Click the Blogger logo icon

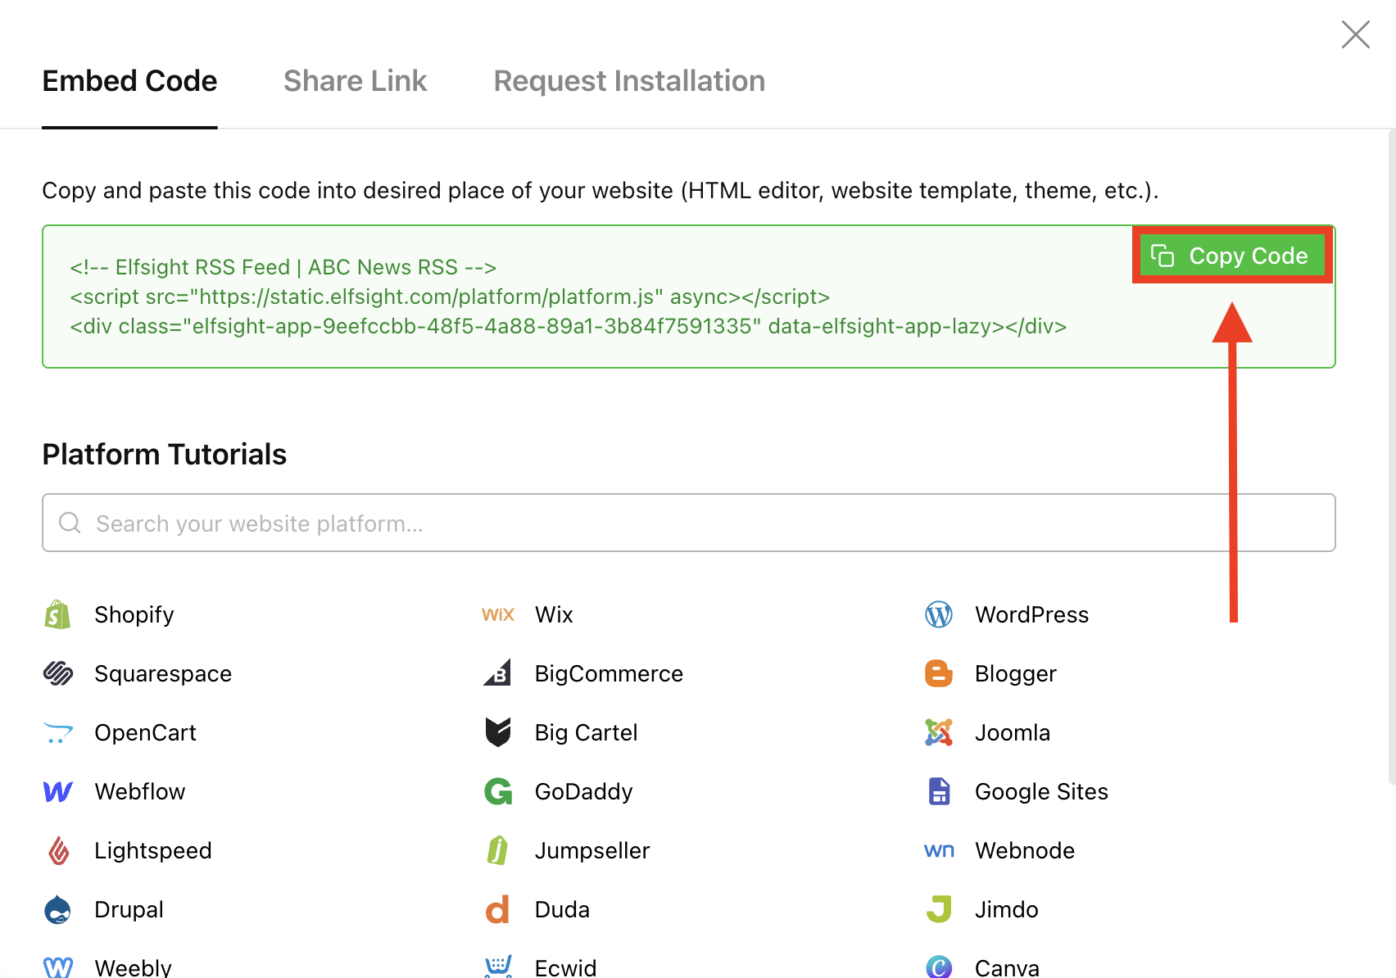[x=939, y=673]
